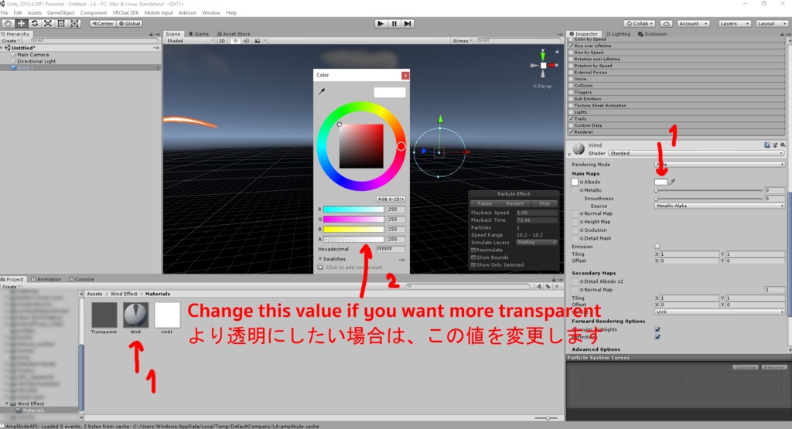The height and width of the screenshot is (429, 792).
Task: Toggle scene audio speaker icon
Action: (x=246, y=40)
